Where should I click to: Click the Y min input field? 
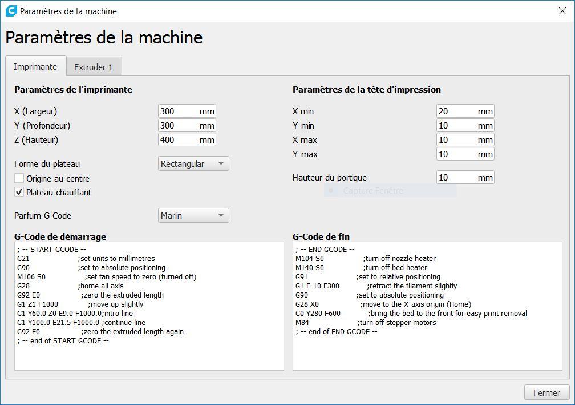[x=465, y=126]
